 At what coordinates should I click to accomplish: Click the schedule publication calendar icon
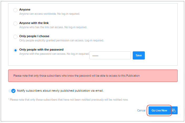[174, 111]
